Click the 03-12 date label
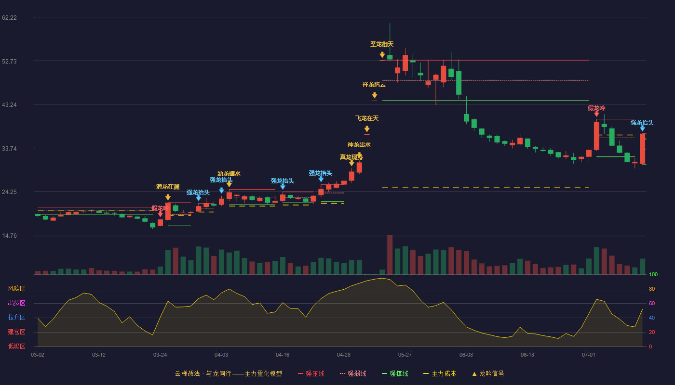 point(99,355)
